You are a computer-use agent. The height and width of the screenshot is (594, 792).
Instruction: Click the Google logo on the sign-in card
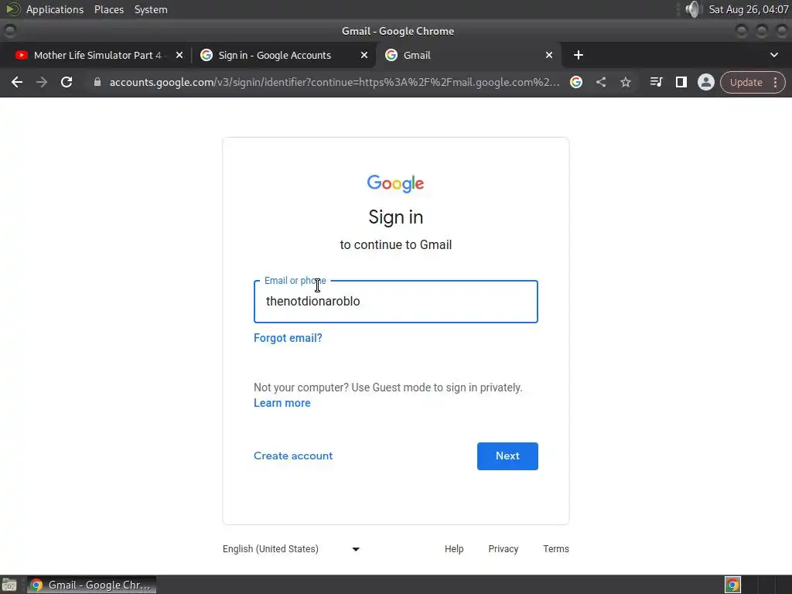tap(395, 184)
